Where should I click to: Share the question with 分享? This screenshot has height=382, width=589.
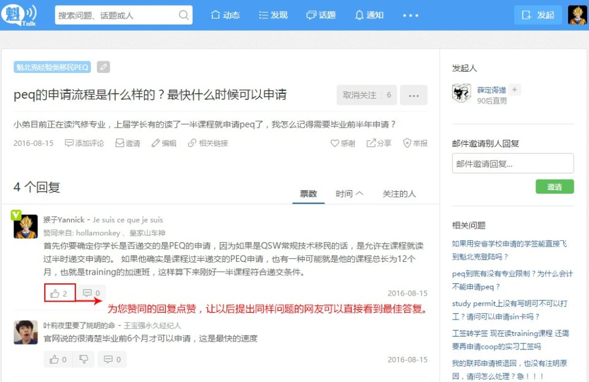pos(379,143)
